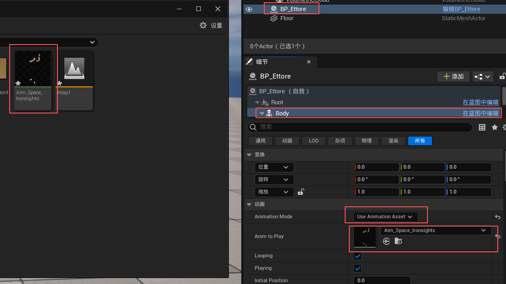
Task: Open the blueprint hierarchy dropdown beside 添加
Action: point(483,76)
